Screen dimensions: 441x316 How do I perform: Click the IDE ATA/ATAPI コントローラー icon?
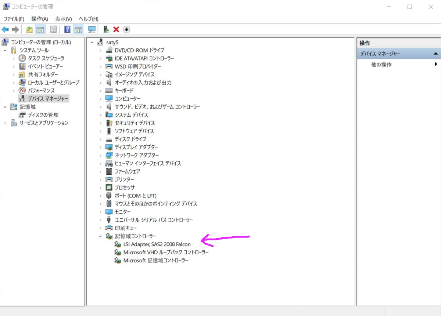click(x=109, y=58)
